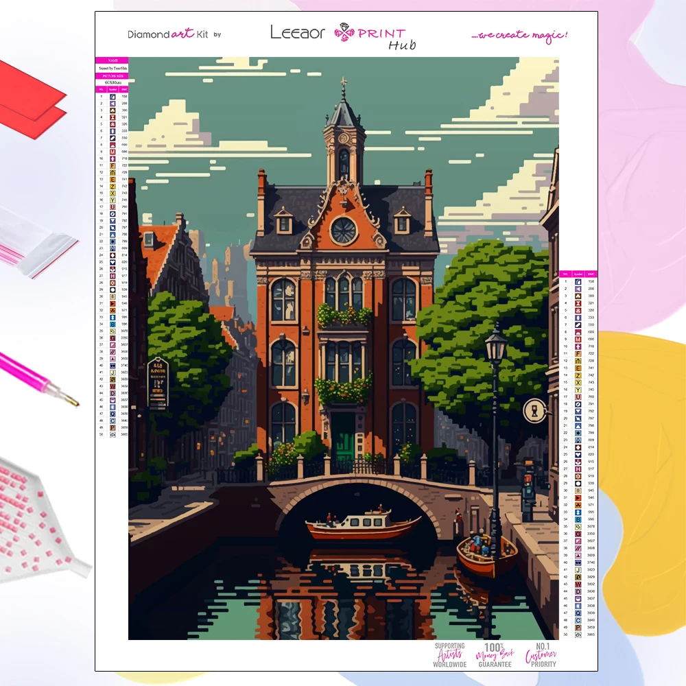
Task: Select the 'J' symbol in right legend row 41
Action: [578, 570]
